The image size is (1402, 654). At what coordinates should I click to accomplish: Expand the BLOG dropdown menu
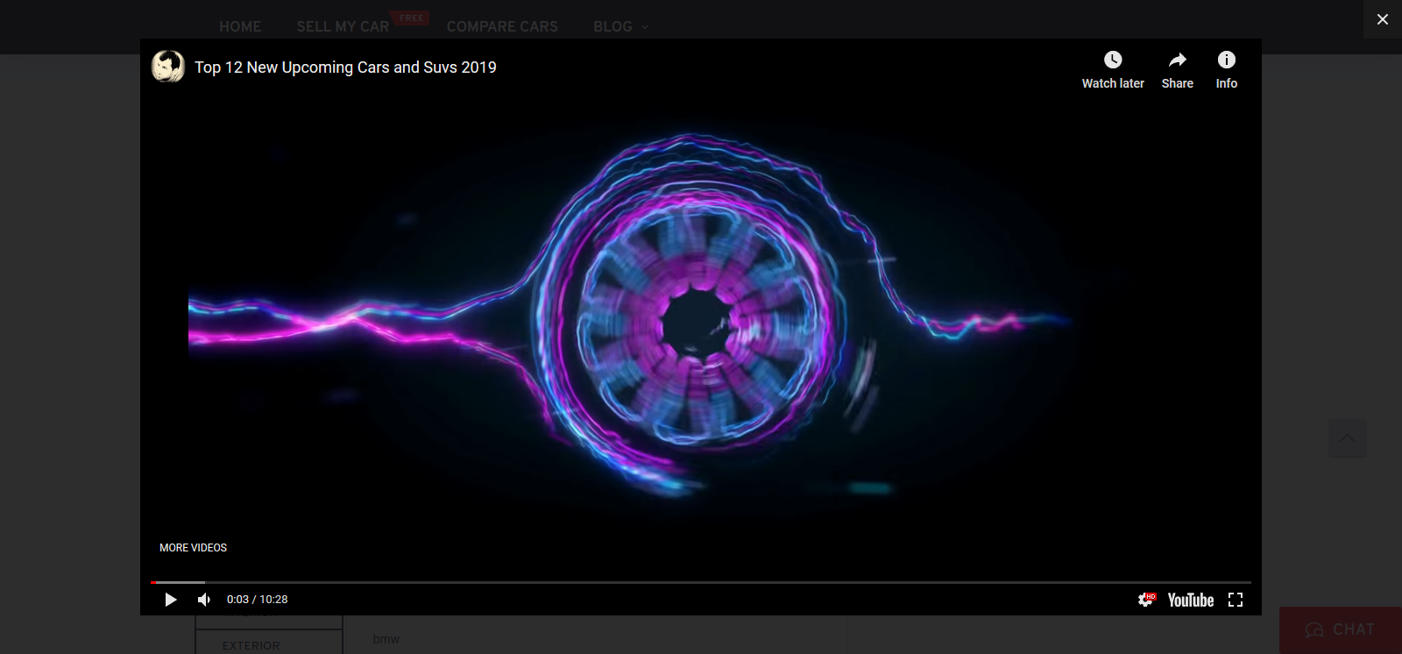point(620,27)
